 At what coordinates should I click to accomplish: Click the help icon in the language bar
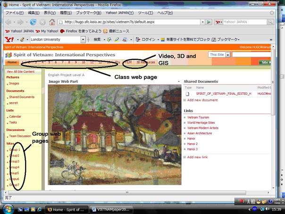pos(270,201)
